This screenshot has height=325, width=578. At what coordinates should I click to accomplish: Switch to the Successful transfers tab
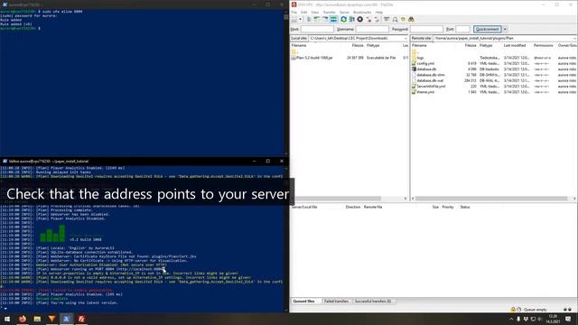pos(373,301)
